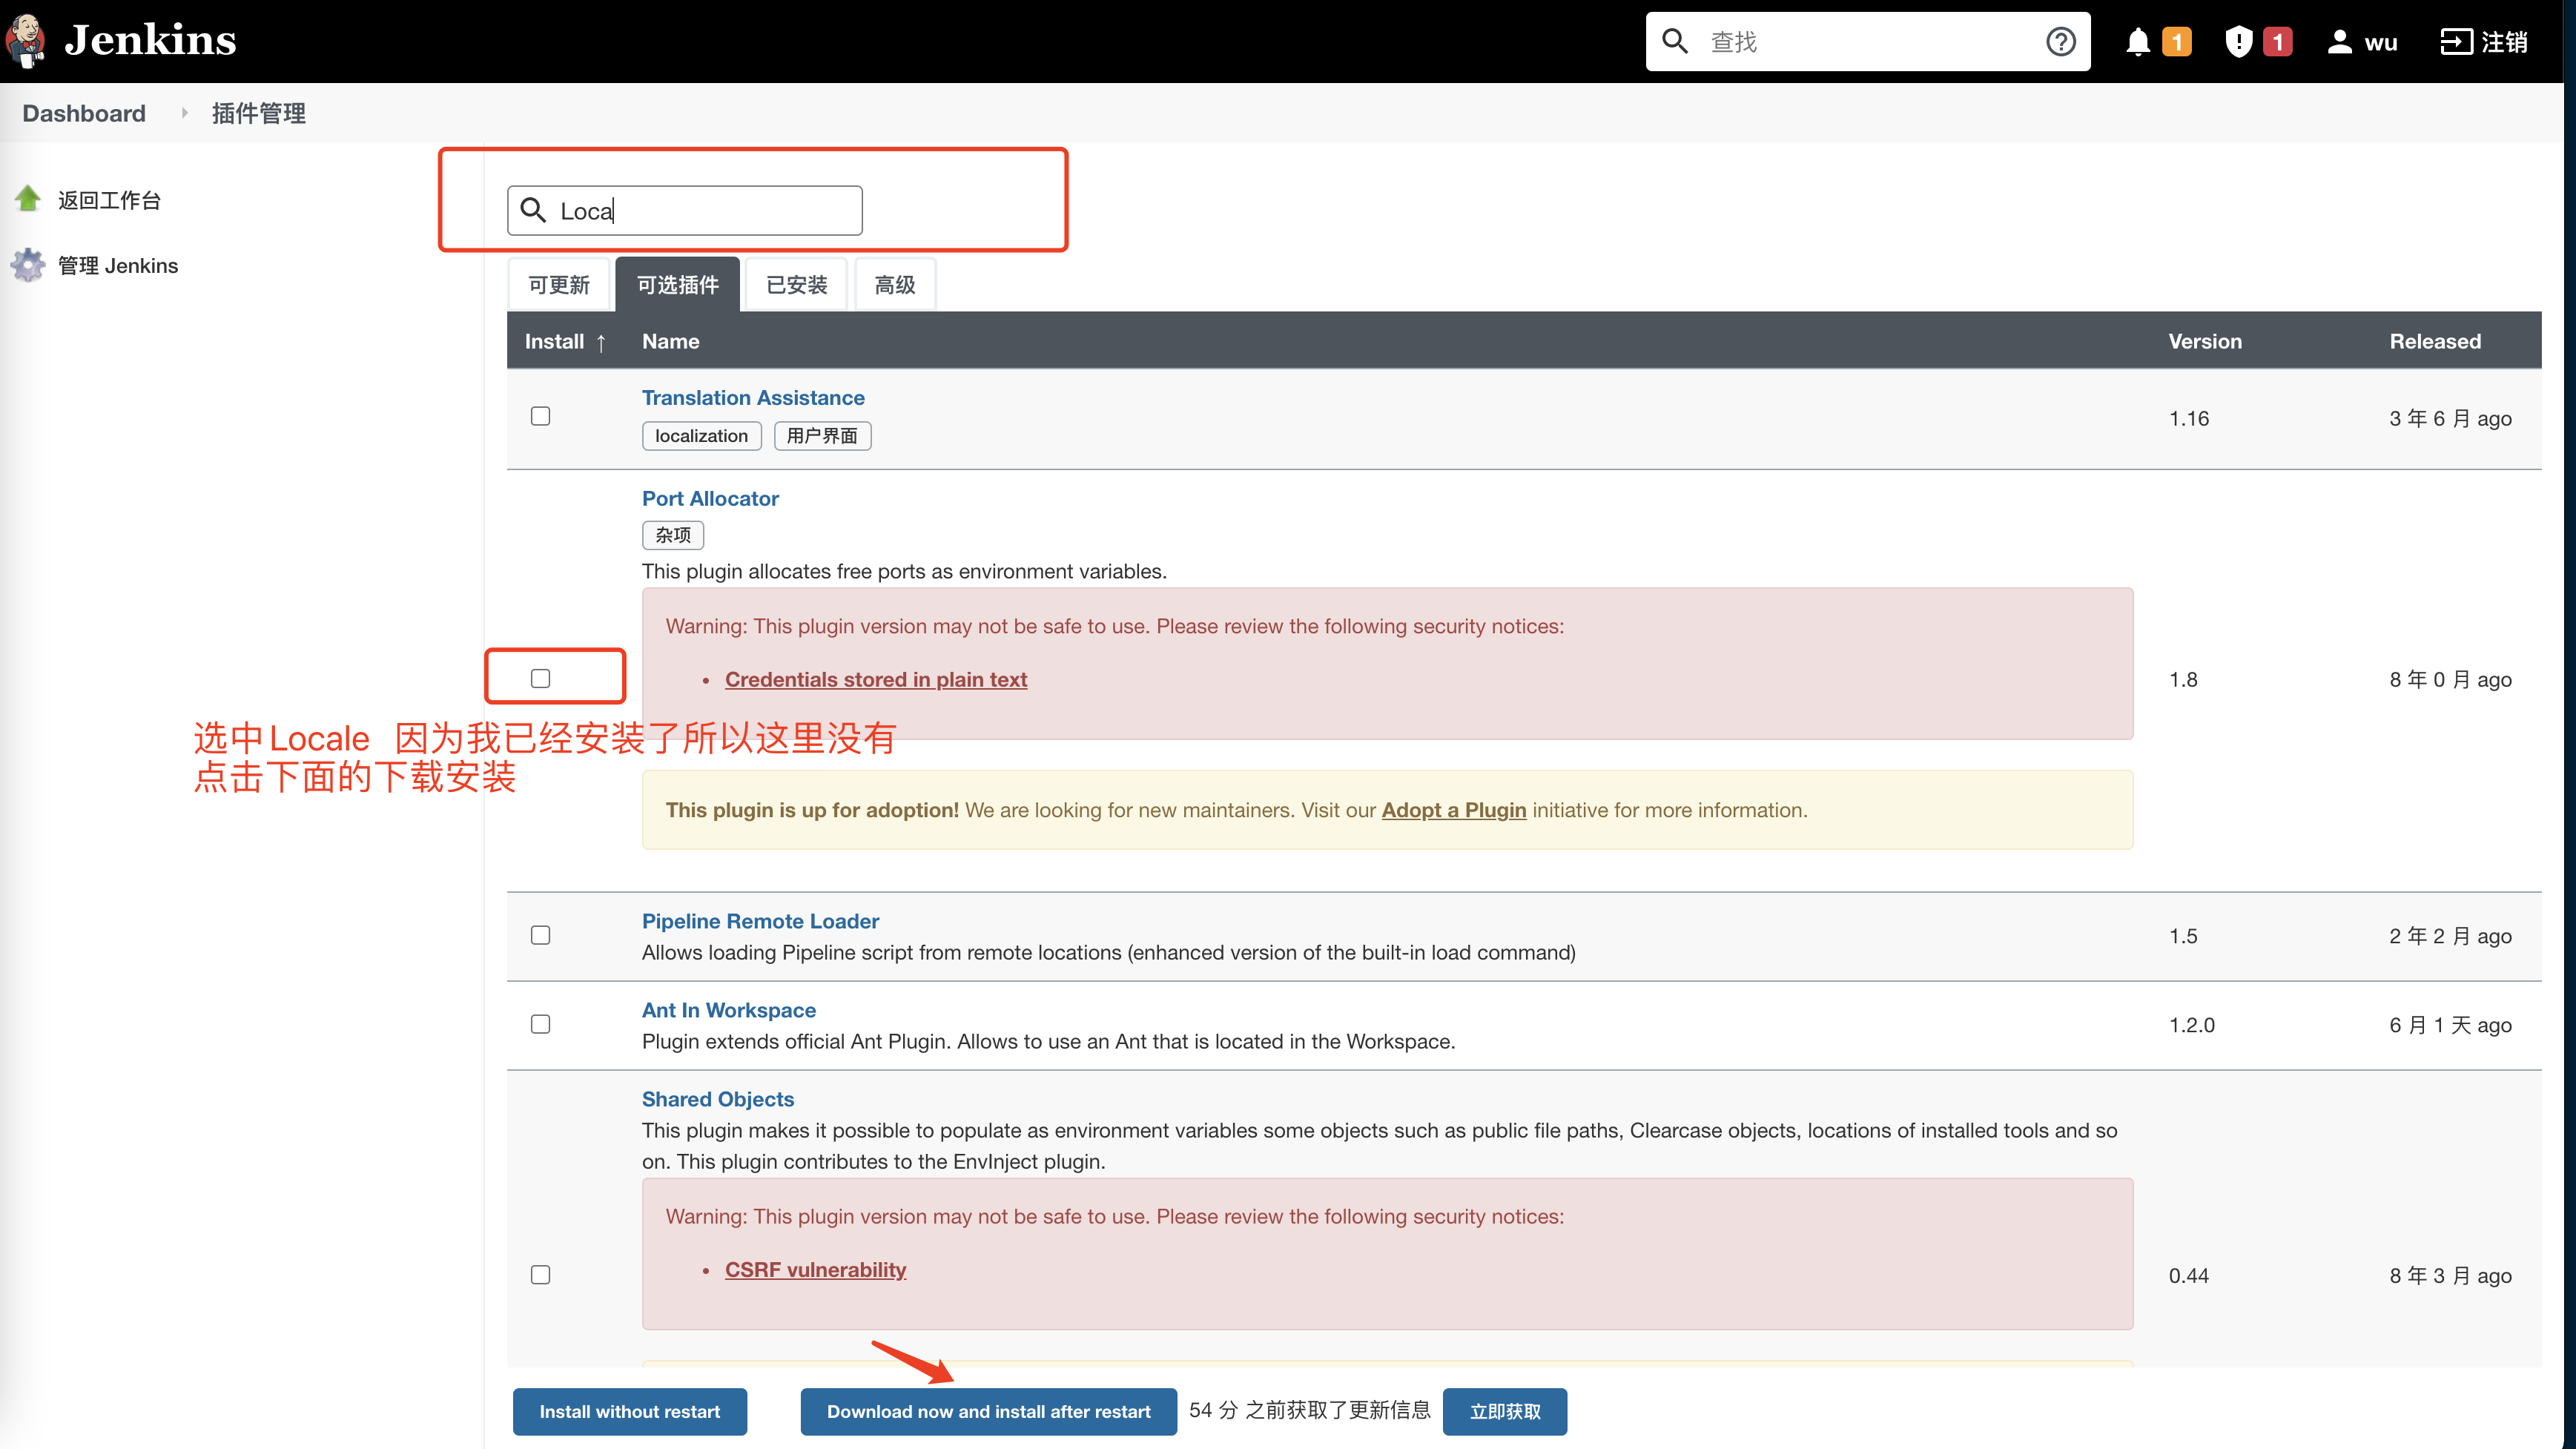Click version 1.16 of Translation Assistance
Screen dimensions: 2576x1449
[2189, 418]
